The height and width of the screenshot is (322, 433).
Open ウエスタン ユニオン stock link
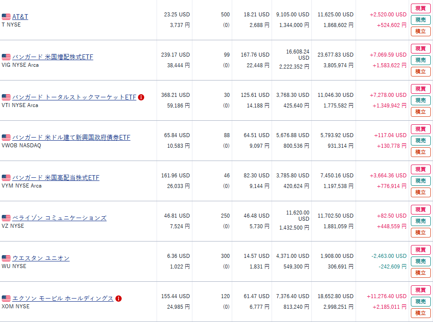coord(41,258)
